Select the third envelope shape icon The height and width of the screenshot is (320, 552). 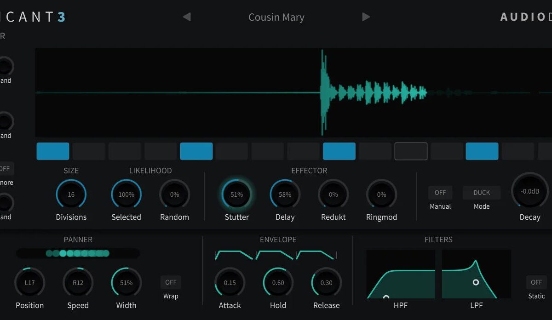point(316,255)
